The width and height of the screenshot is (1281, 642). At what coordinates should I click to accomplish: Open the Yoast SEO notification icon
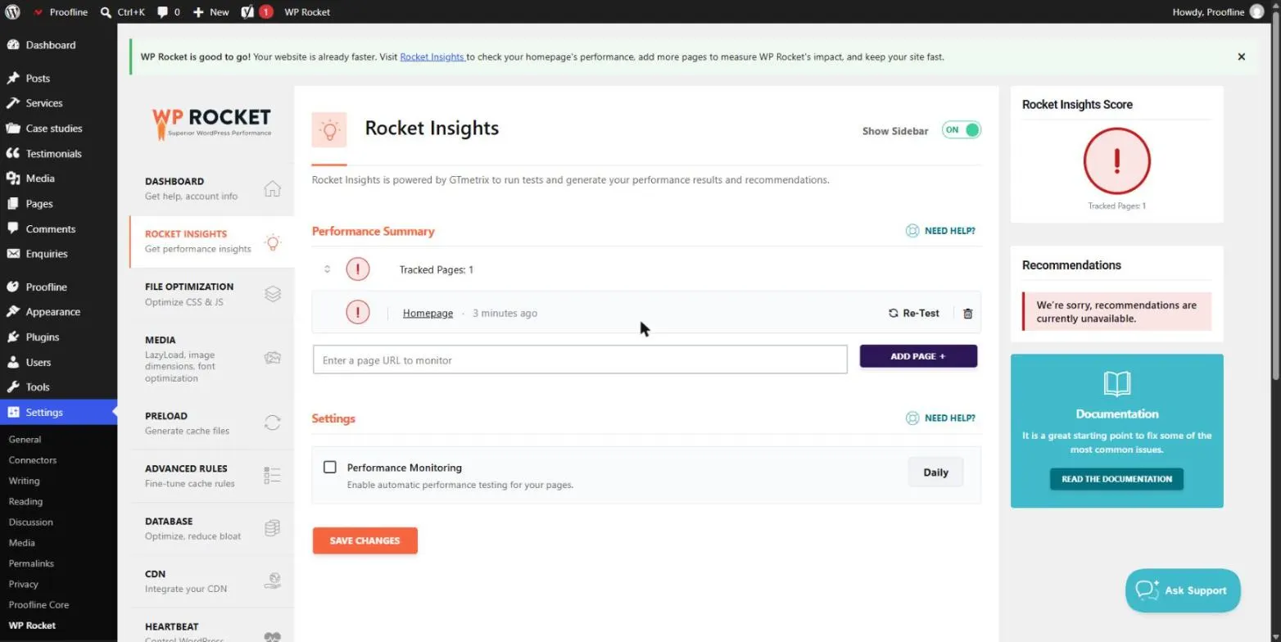[248, 12]
